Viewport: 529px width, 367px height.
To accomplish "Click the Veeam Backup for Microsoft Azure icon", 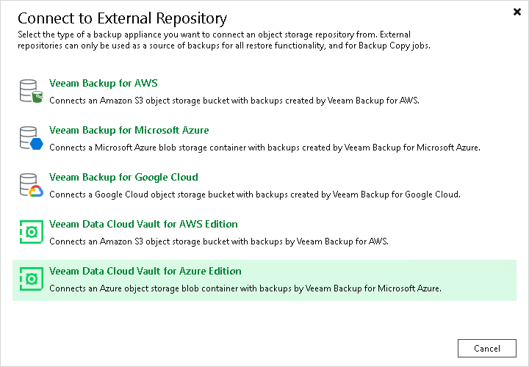I will 31,138.
